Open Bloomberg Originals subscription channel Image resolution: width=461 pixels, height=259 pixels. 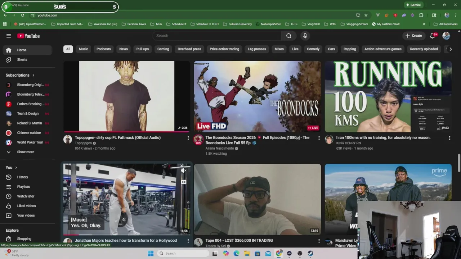click(27, 85)
